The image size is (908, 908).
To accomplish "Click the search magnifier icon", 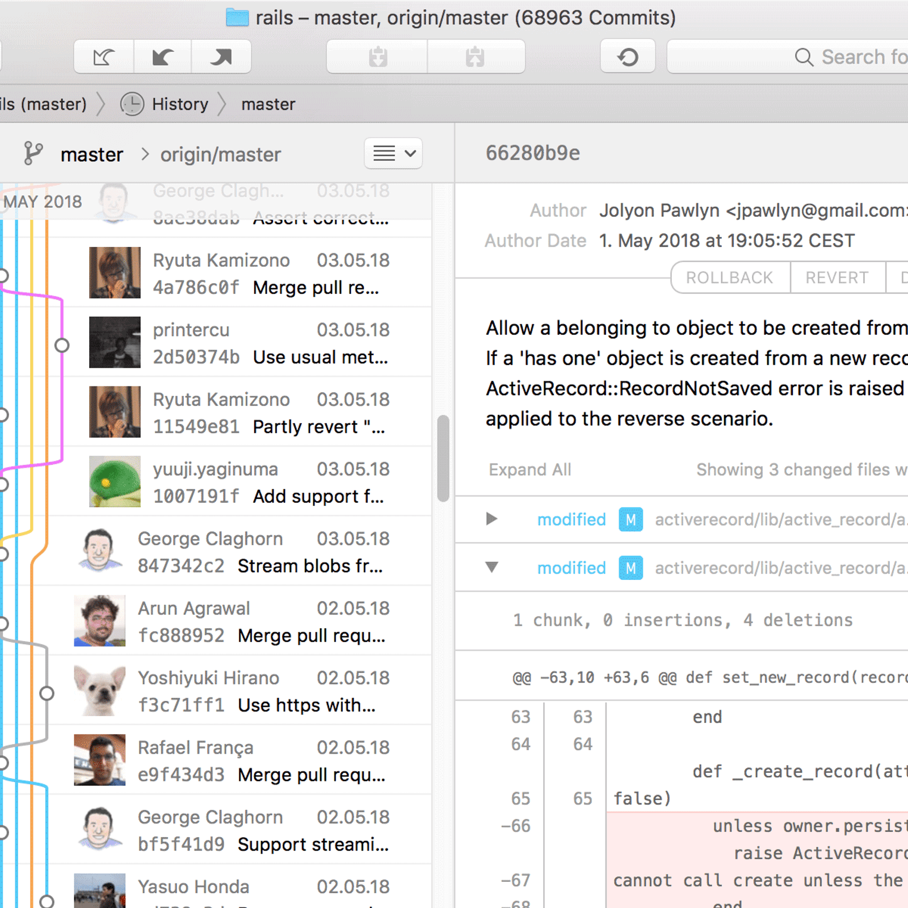I will pos(804,57).
